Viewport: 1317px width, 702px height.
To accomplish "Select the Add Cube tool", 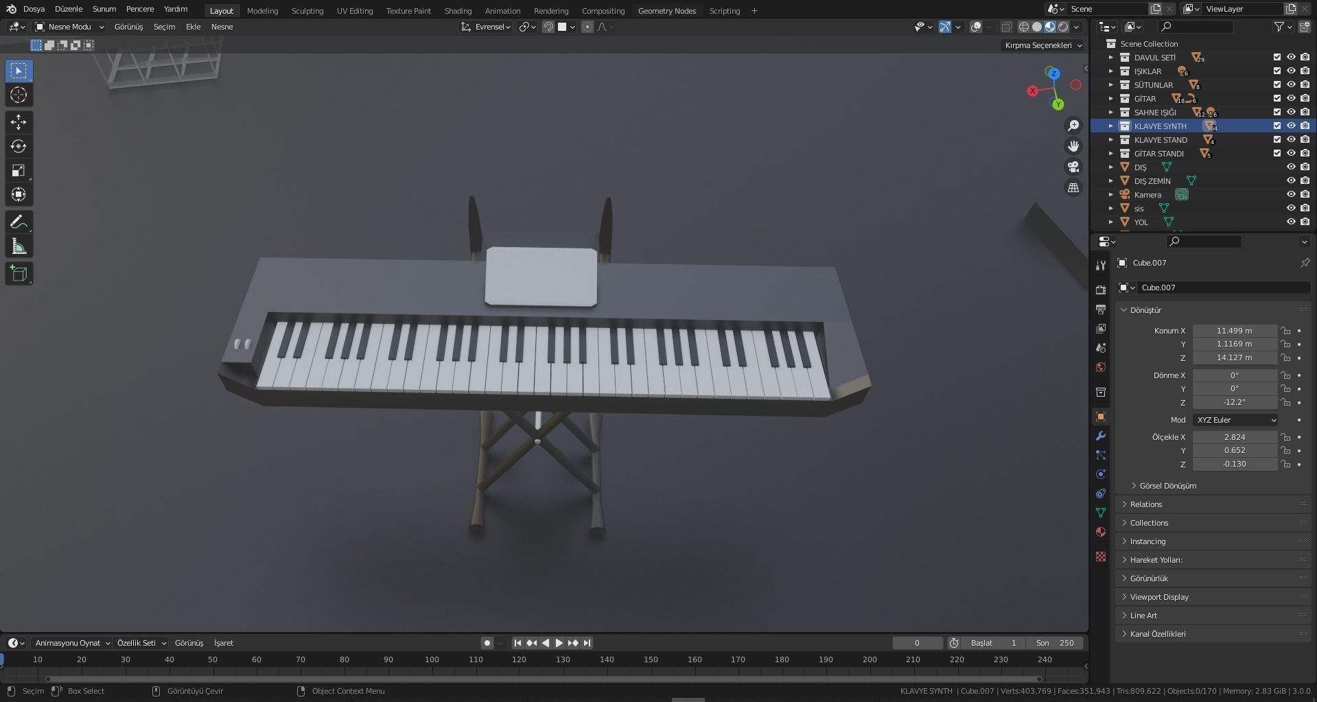I will (x=19, y=273).
